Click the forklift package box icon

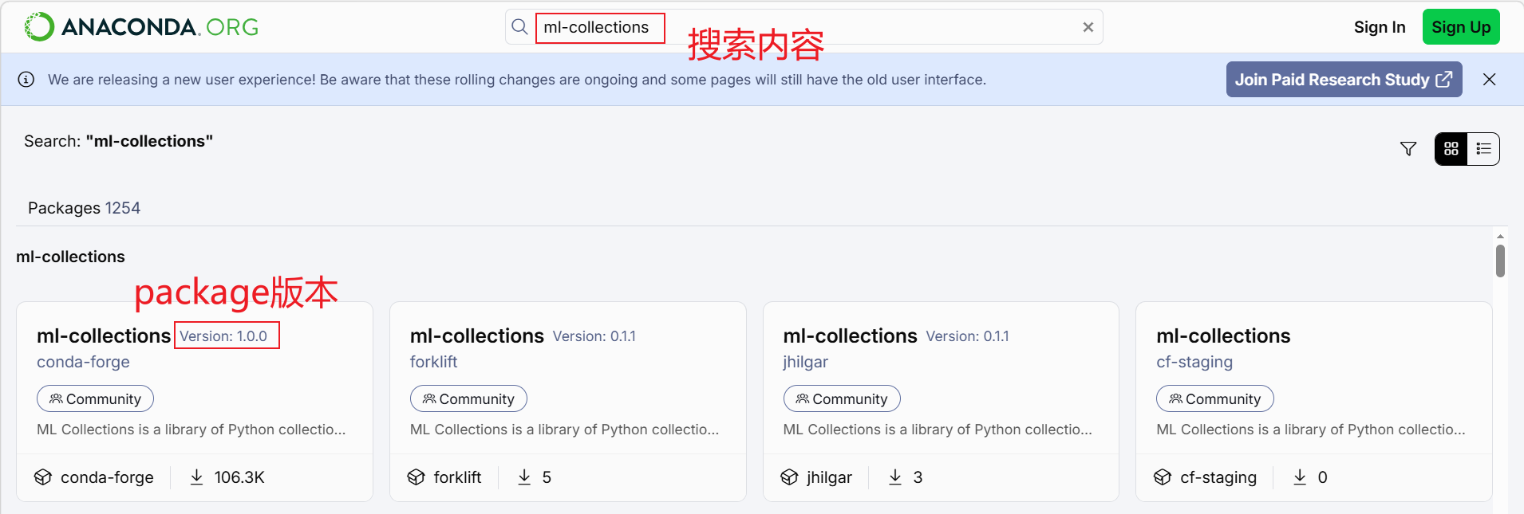(417, 477)
